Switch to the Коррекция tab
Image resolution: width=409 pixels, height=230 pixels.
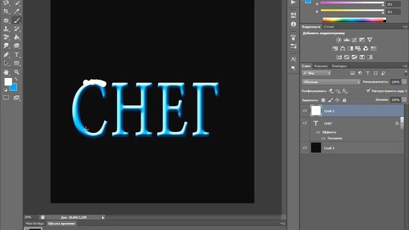pos(311,27)
